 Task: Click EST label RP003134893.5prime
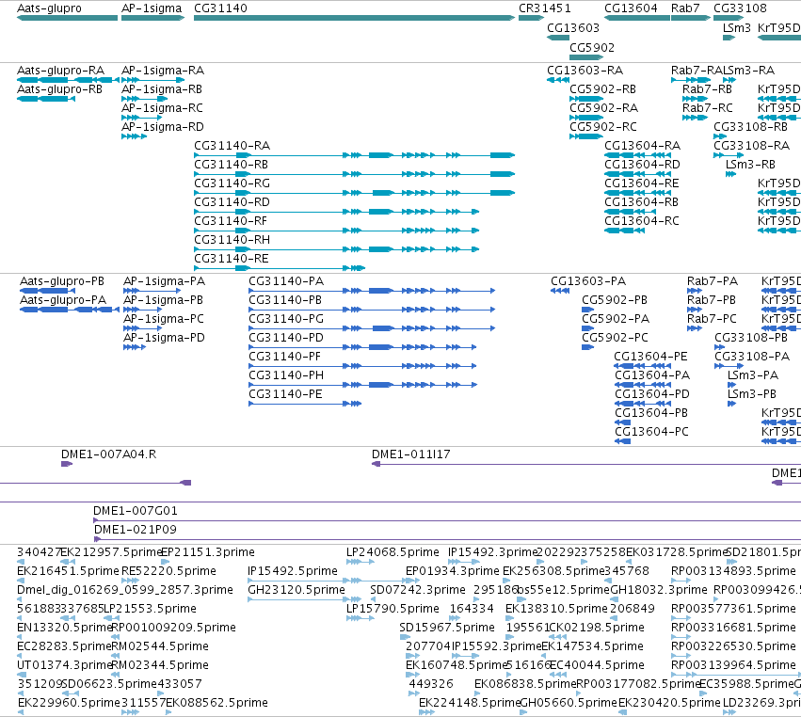click(x=733, y=571)
